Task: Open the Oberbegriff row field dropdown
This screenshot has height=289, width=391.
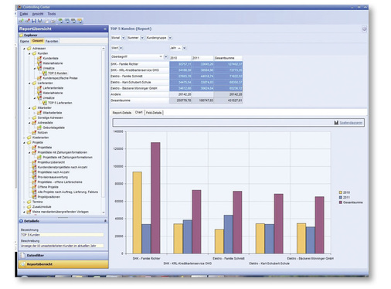Action: tap(166, 56)
